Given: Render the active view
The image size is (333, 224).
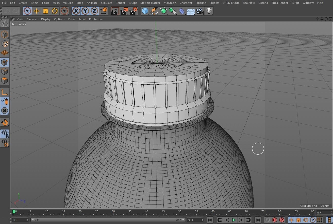Looking at the screenshot, I should coord(115,11).
